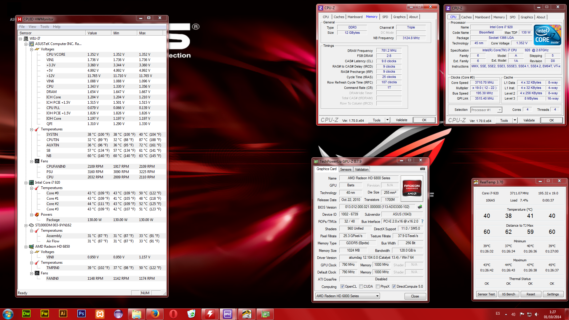
Task: Open XAMPP taskbar icon
Action: tap(100, 314)
